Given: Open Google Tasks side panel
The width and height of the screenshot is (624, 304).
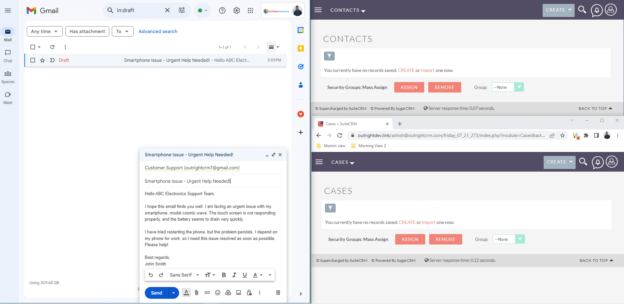Looking at the screenshot, I should [x=301, y=67].
